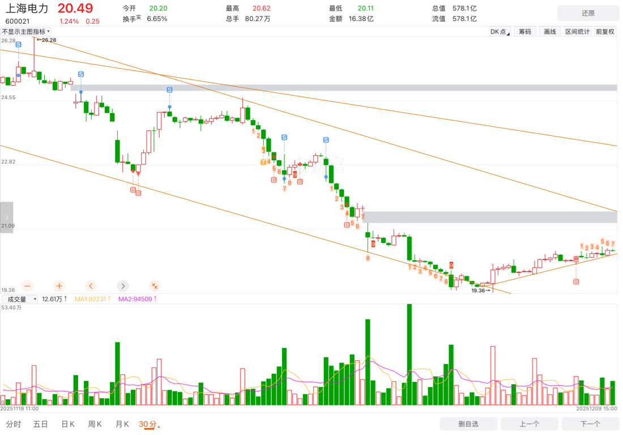Image resolution: width=623 pixels, height=435 pixels.
Task: Click stock name 上海电力
Action: click(x=27, y=8)
